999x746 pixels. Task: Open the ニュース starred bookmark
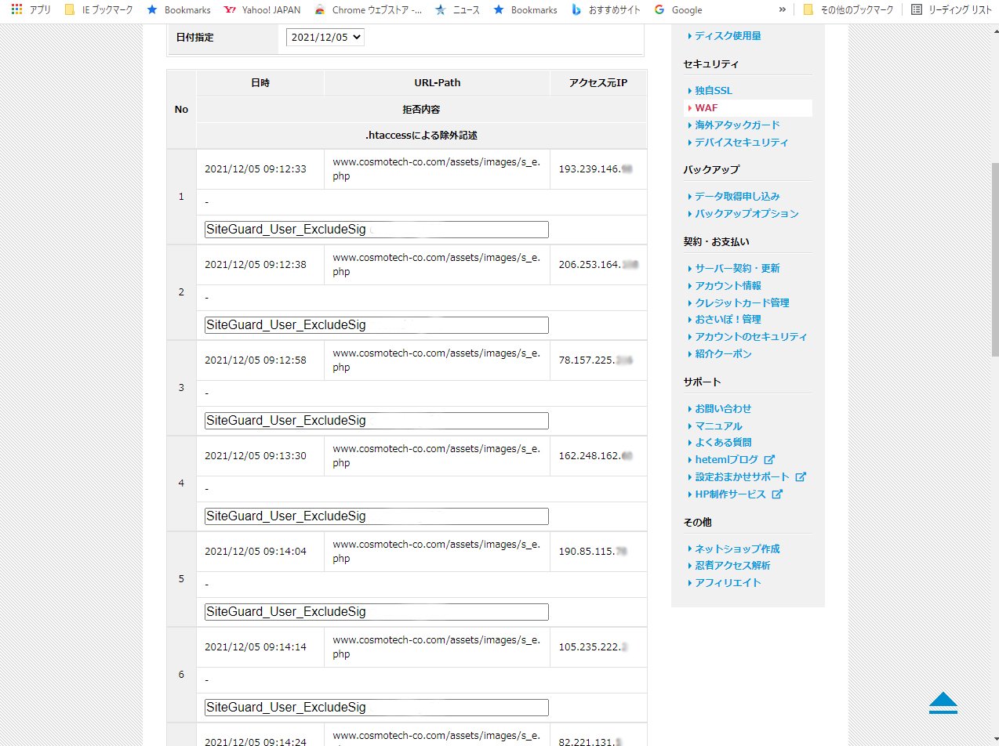point(457,10)
